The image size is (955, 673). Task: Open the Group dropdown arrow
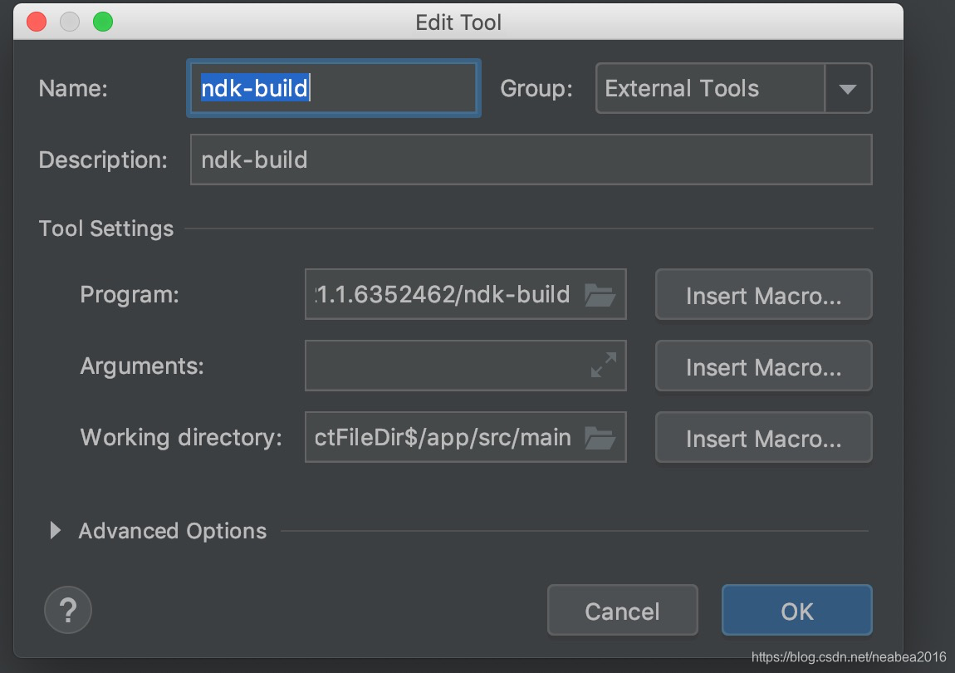point(848,89)
